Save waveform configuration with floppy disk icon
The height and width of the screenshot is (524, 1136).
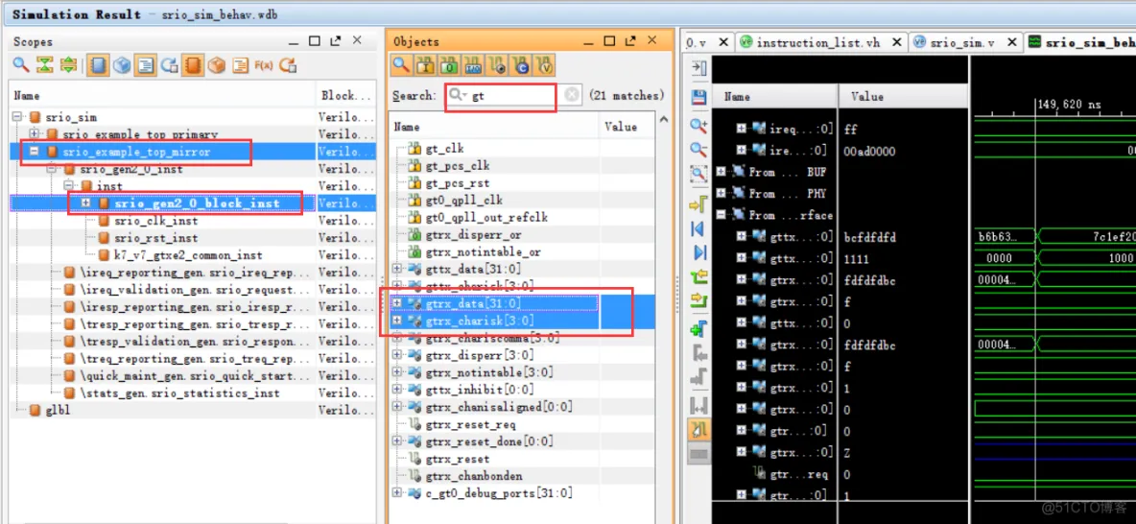698,97
